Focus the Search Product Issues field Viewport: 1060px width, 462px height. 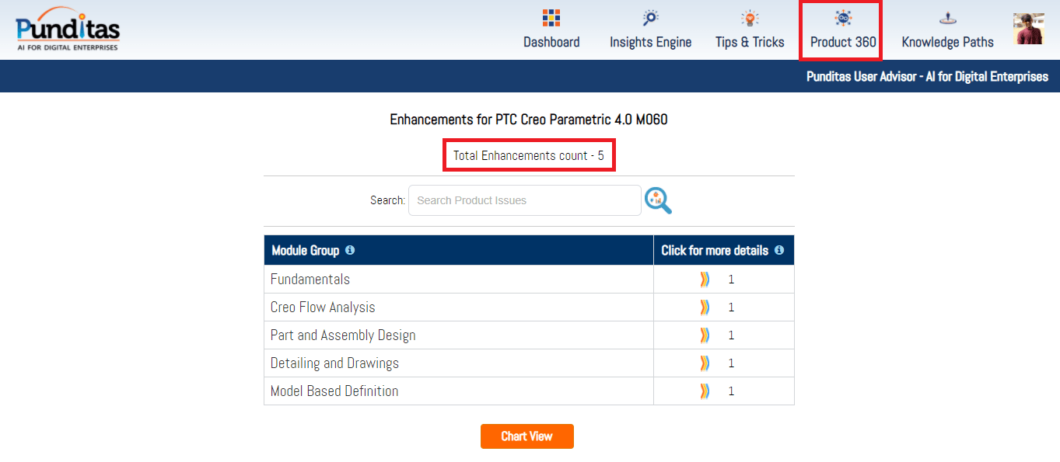[x=524, y=200]
